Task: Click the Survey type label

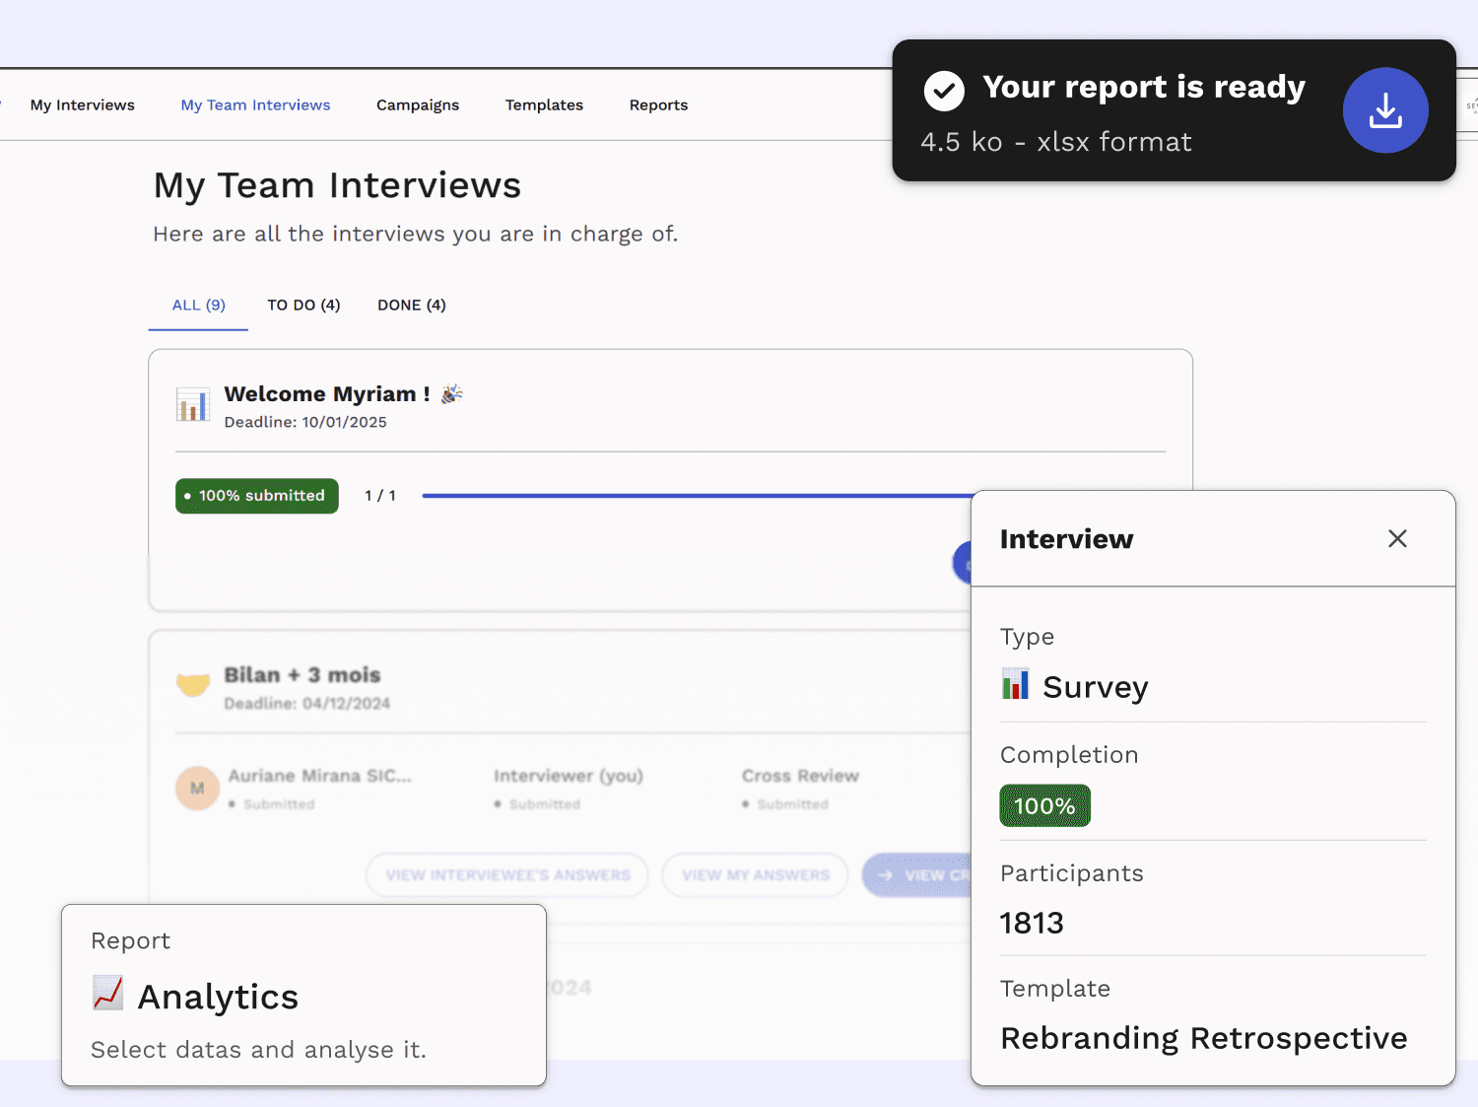Action: (x=1096, y=687)
